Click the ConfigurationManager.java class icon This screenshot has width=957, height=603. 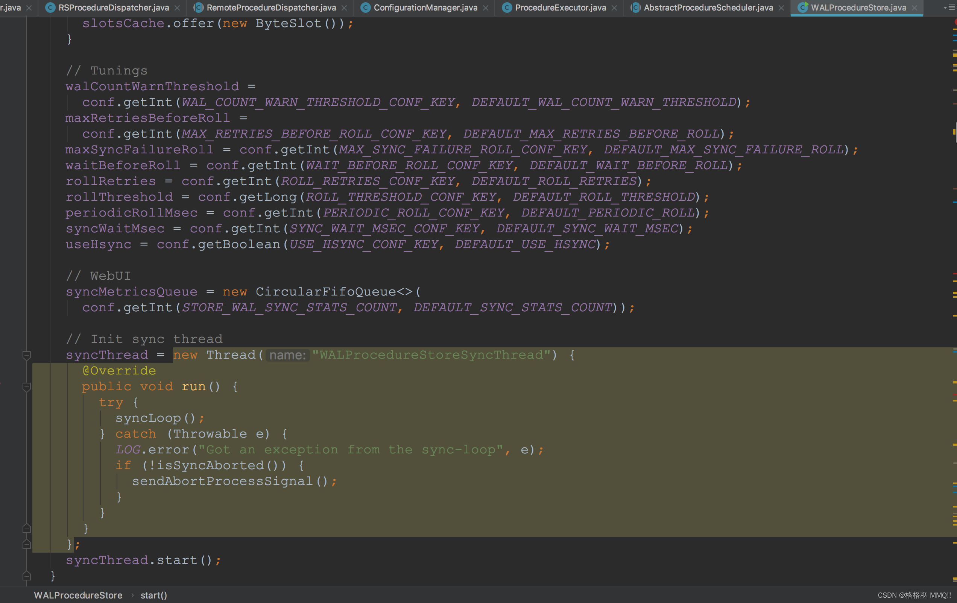pyautogui.click(x=365, y=8)
